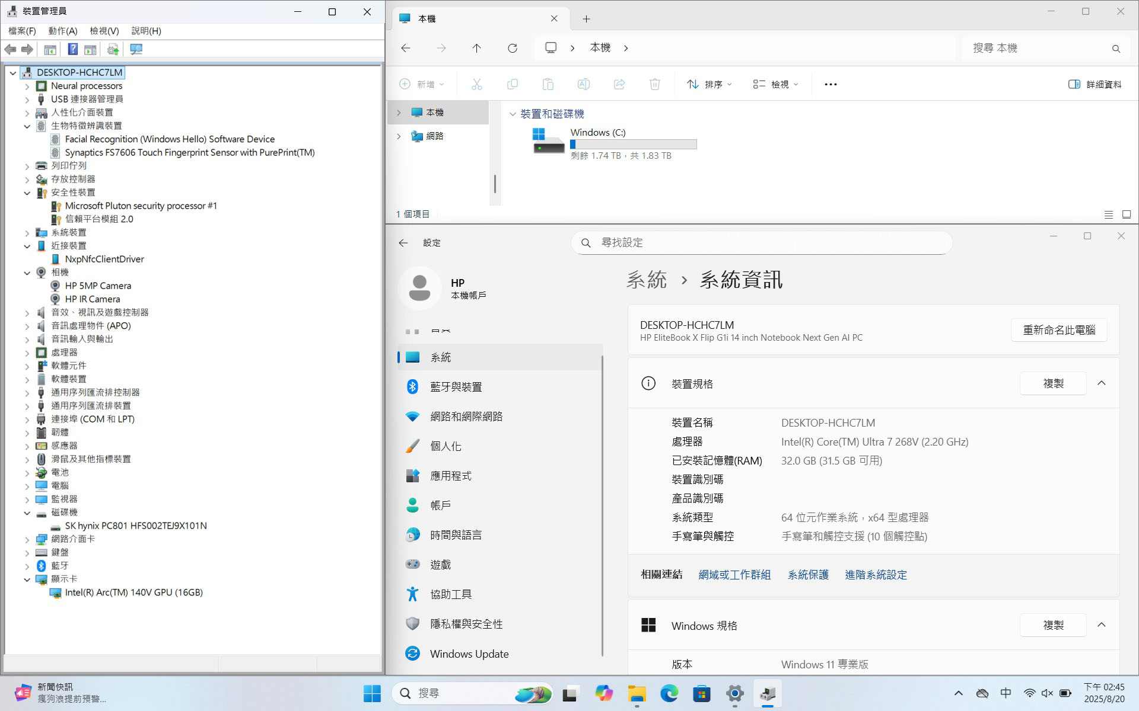
Task: Open the Windows Update settings page
Action: 469,654
